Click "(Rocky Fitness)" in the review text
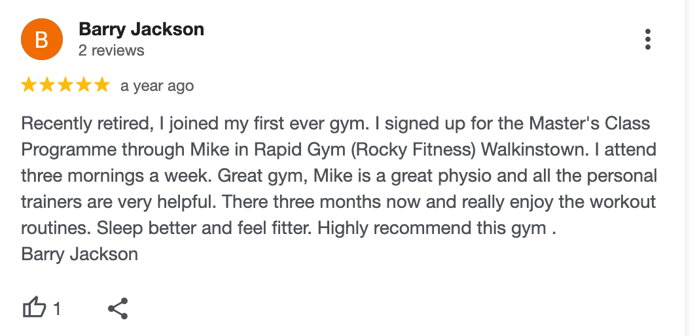 point(413,149)
